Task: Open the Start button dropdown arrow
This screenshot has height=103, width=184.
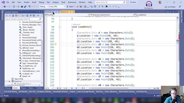Action: 74,7
